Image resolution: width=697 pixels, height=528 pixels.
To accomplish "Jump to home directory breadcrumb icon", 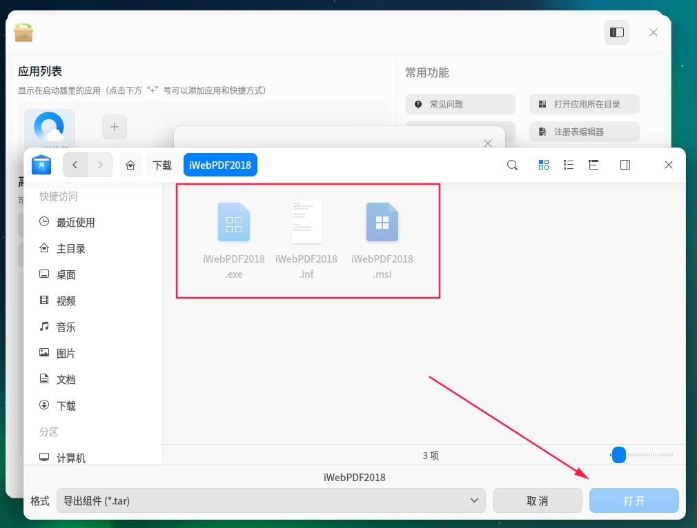I will (130, 165).
